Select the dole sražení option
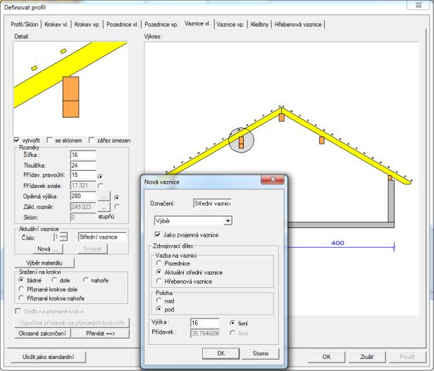The image size is (434, 371). tap(54, 280)
